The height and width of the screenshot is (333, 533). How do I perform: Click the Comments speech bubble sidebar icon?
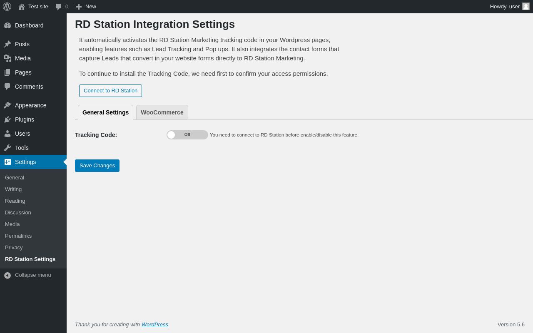(x=7, y=87)
